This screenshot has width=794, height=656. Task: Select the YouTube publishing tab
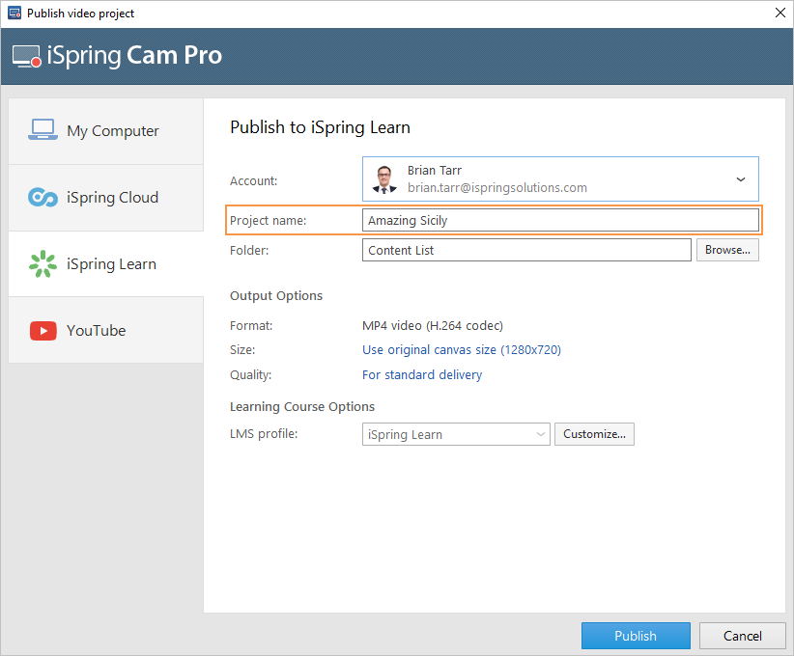click(97, 331)
